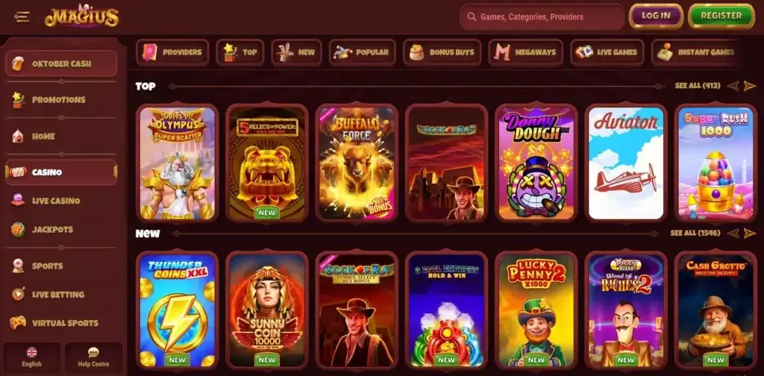The image size is (764, 376).
Task: Click the Register button
Action: pyautogui.click(x=721, y=16)
